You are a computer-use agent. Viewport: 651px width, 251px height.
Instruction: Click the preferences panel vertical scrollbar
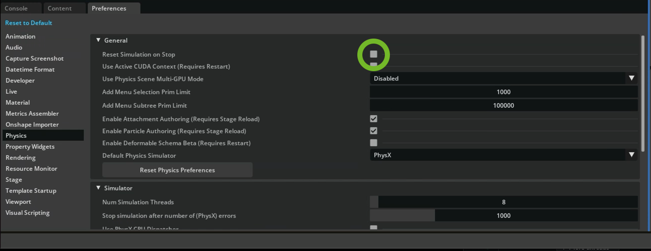click(x=643, y=93)
